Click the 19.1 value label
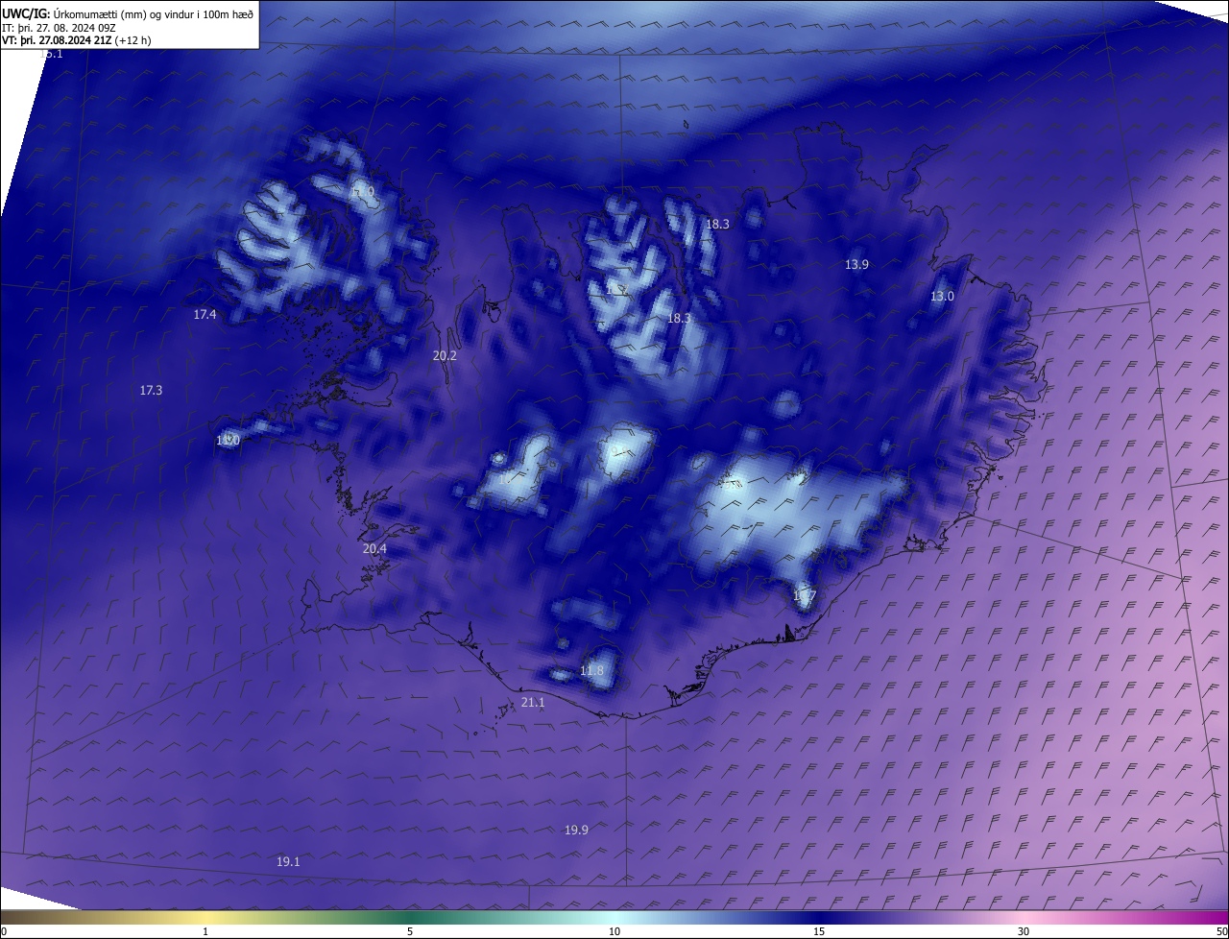The height and width of the screenshot is (939, 1229). pyautogui.click(x=288, y=861)
